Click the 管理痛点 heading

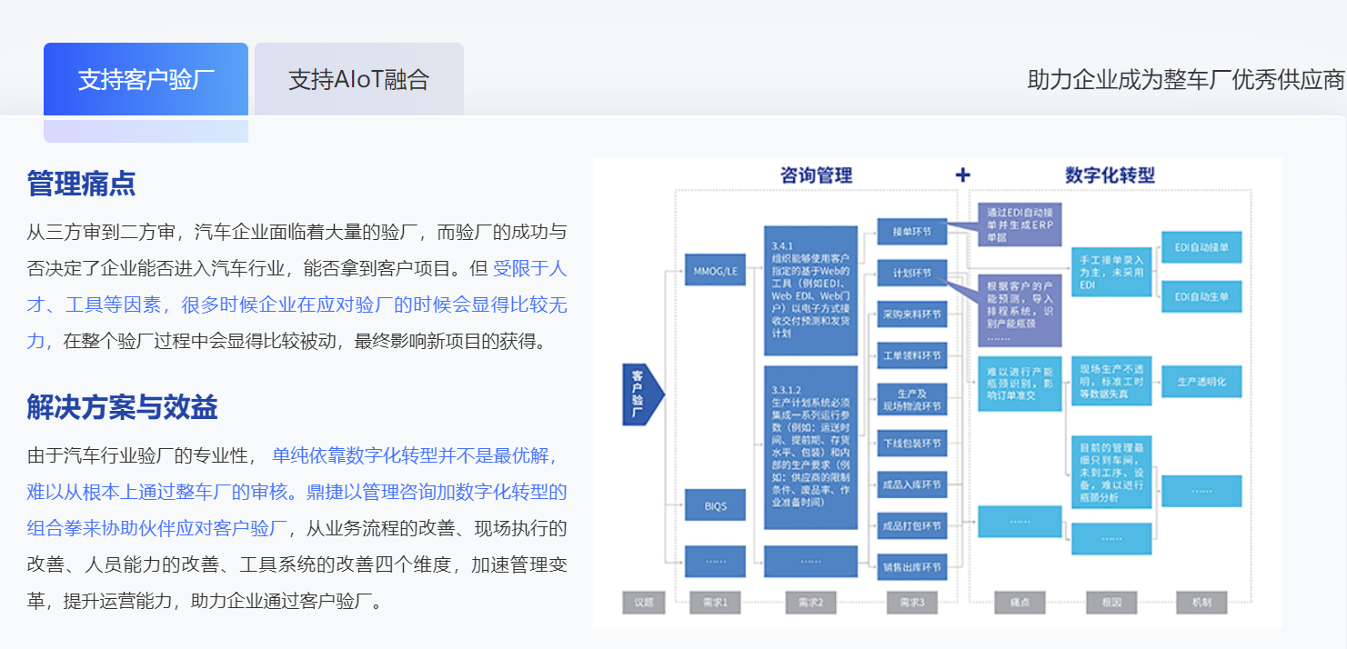point(82,184)
